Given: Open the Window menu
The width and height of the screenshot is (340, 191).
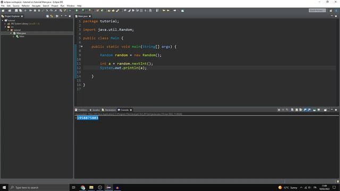Looking at the screenshot, I should click(x=71, y=6).
